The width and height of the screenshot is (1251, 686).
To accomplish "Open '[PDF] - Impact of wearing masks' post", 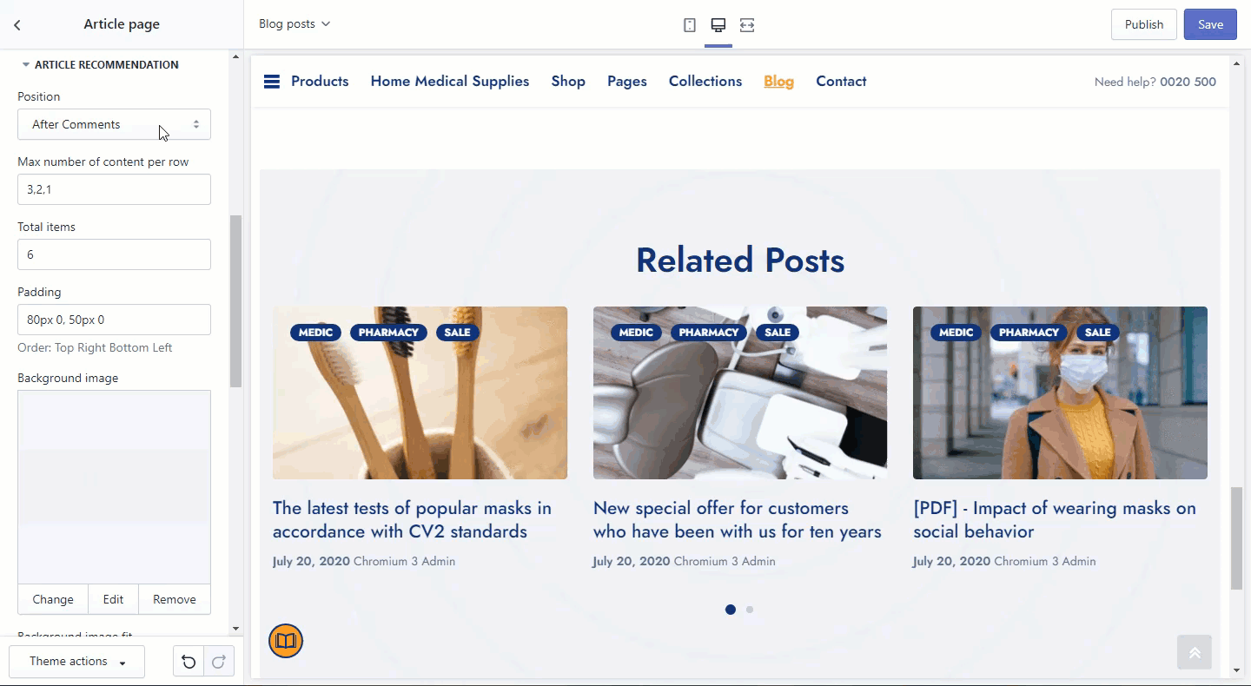I will pyautogui.click(x=1055, y=519).
